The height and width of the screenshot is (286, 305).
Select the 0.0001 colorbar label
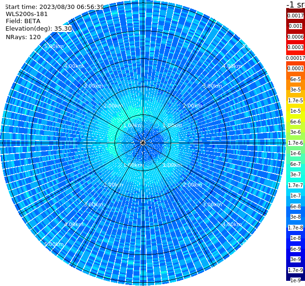tap(296, 68)
